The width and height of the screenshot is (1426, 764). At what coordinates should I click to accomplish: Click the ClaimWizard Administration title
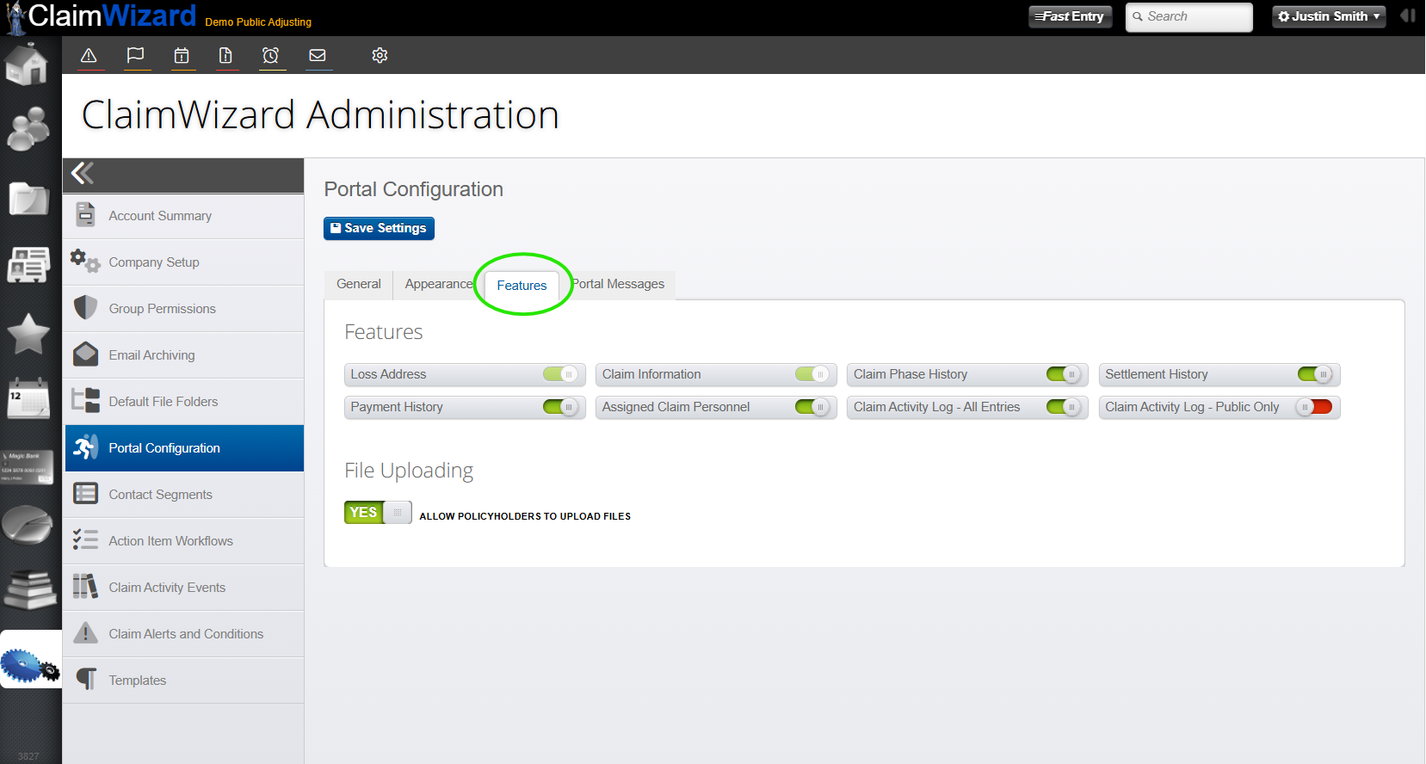click(320, 115)
